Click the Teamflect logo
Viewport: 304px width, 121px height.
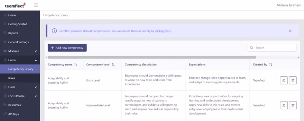[15, 5]
